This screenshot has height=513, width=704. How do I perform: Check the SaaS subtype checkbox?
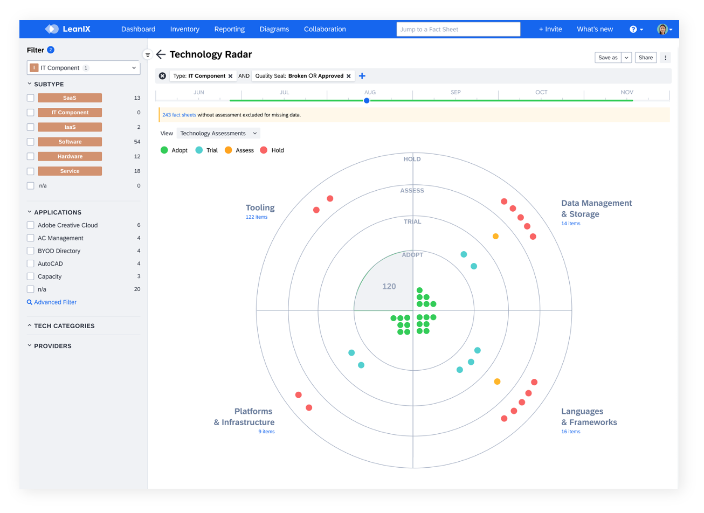(31, 98)
